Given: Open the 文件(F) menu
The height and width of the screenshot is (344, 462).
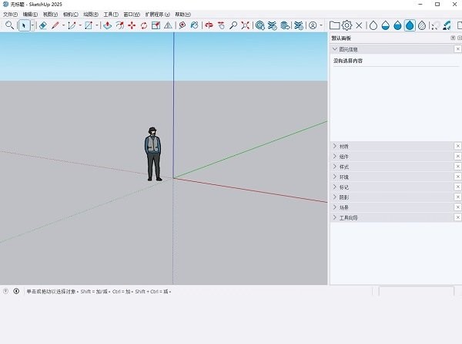Looking at the screenshot, I should coord(9,14).
